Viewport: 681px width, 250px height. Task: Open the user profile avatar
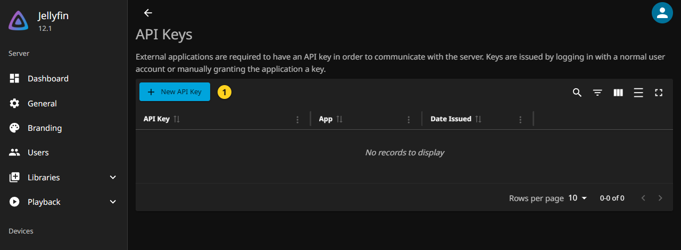662,13
